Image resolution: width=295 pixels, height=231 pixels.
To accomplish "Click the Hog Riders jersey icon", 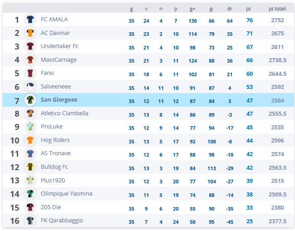I will [30, 140].
